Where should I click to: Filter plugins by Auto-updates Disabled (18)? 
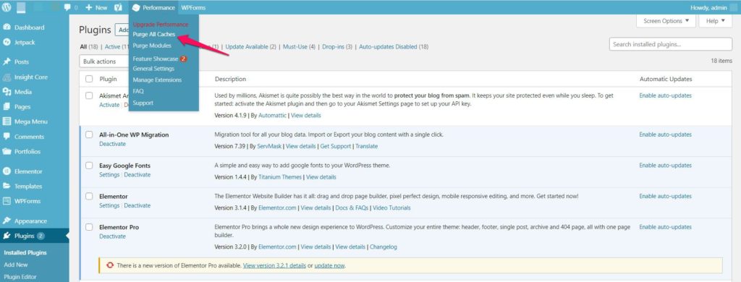(x=394, y=47)
